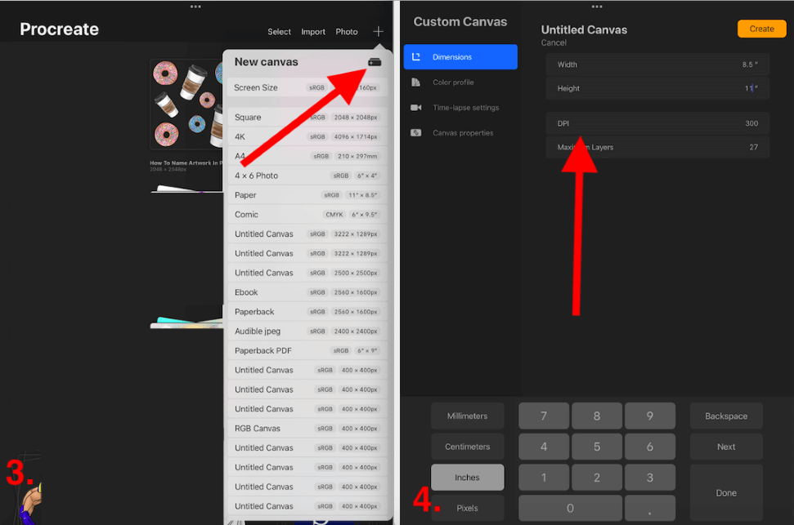Viewport: 794px width, 525px height.
Task: Rename the Untitled Canvas title
Action: (x=584, y=30)
